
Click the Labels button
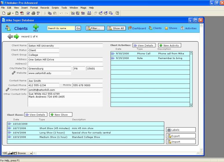(181, 130)
